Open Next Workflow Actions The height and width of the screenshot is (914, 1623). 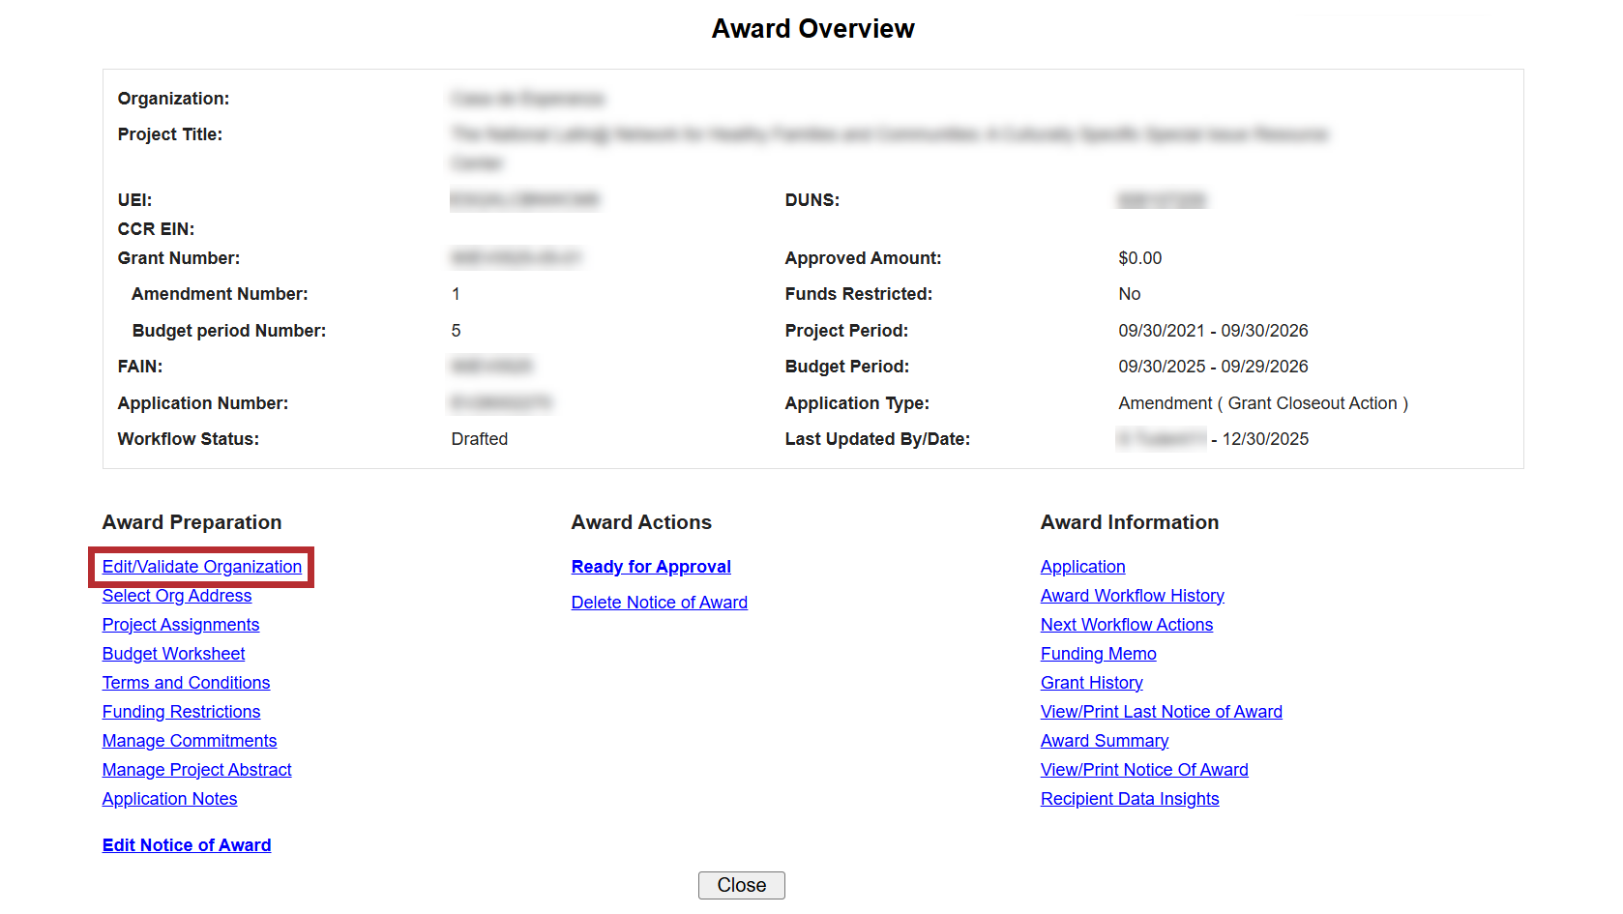tap(1126, 625)
